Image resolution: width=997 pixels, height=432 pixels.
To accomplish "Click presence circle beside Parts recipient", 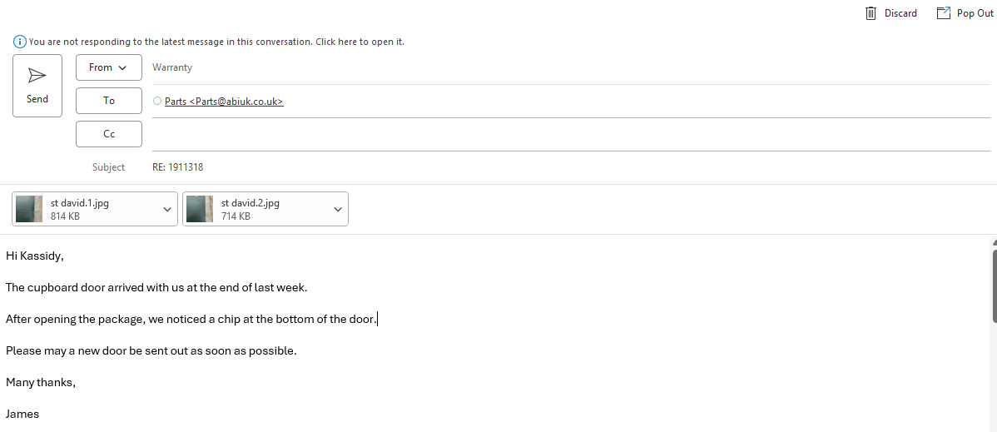I will coord(157,102).
